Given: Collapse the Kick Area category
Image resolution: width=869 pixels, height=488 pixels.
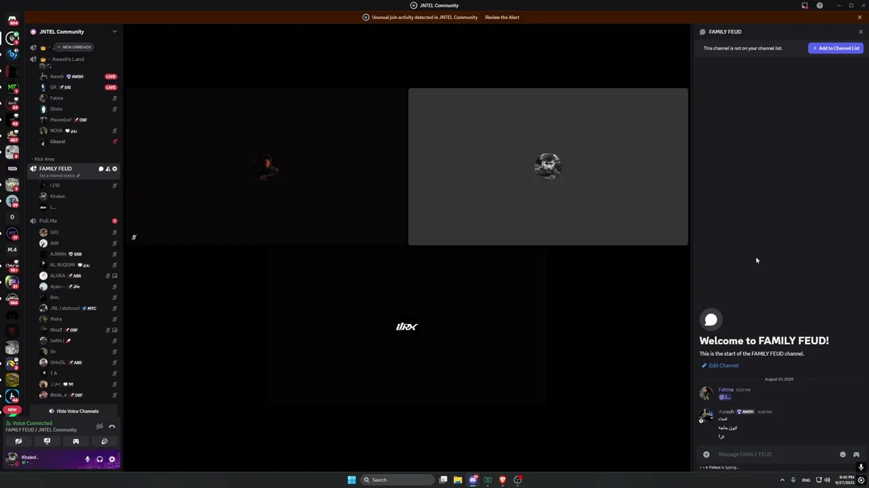Looking at the screenshot, I should click(43, 159).
